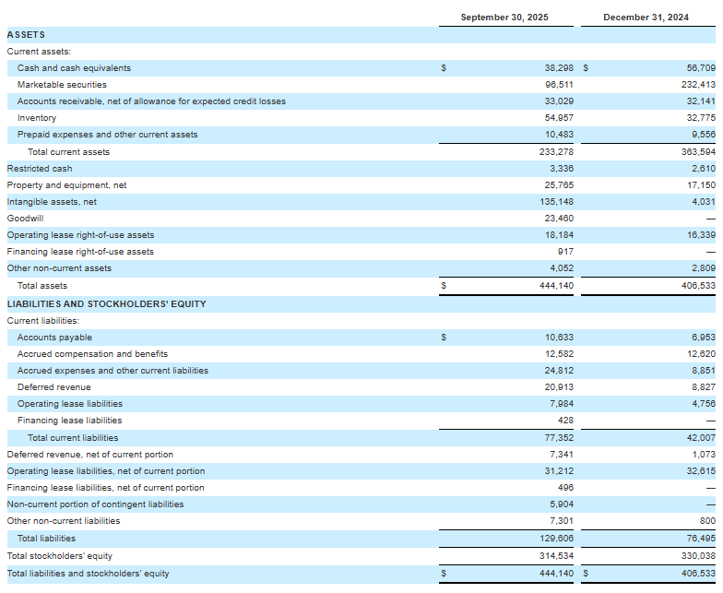Click the Property and equipment, net label

point(66,185)
